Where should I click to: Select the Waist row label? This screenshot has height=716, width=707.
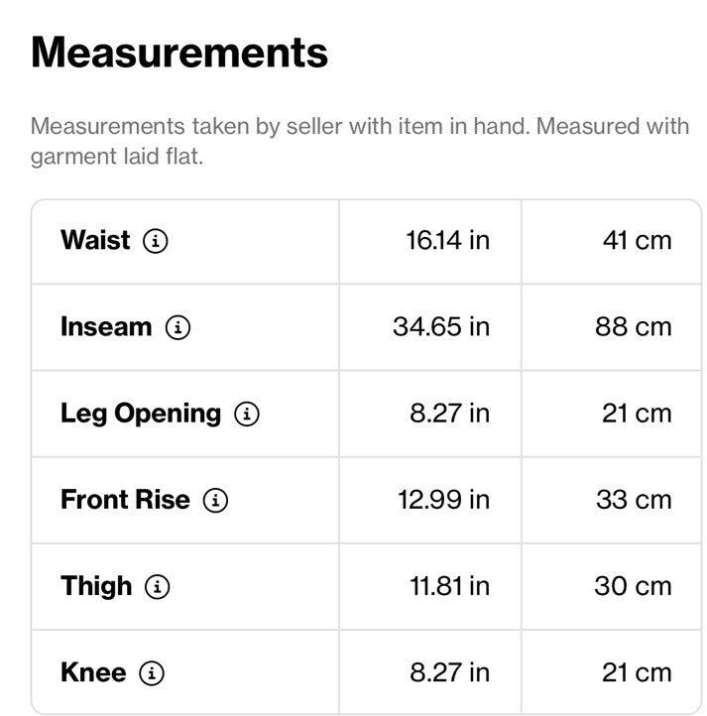[95, 240]
